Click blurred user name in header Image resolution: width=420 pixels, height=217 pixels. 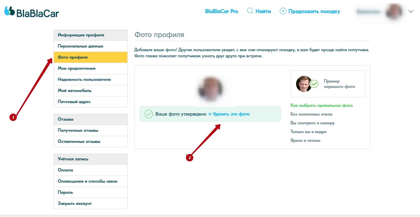pos(368,12)
